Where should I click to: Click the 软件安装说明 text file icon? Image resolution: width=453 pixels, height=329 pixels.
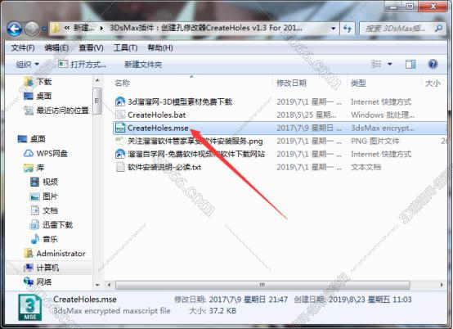(x=120, y=167)
